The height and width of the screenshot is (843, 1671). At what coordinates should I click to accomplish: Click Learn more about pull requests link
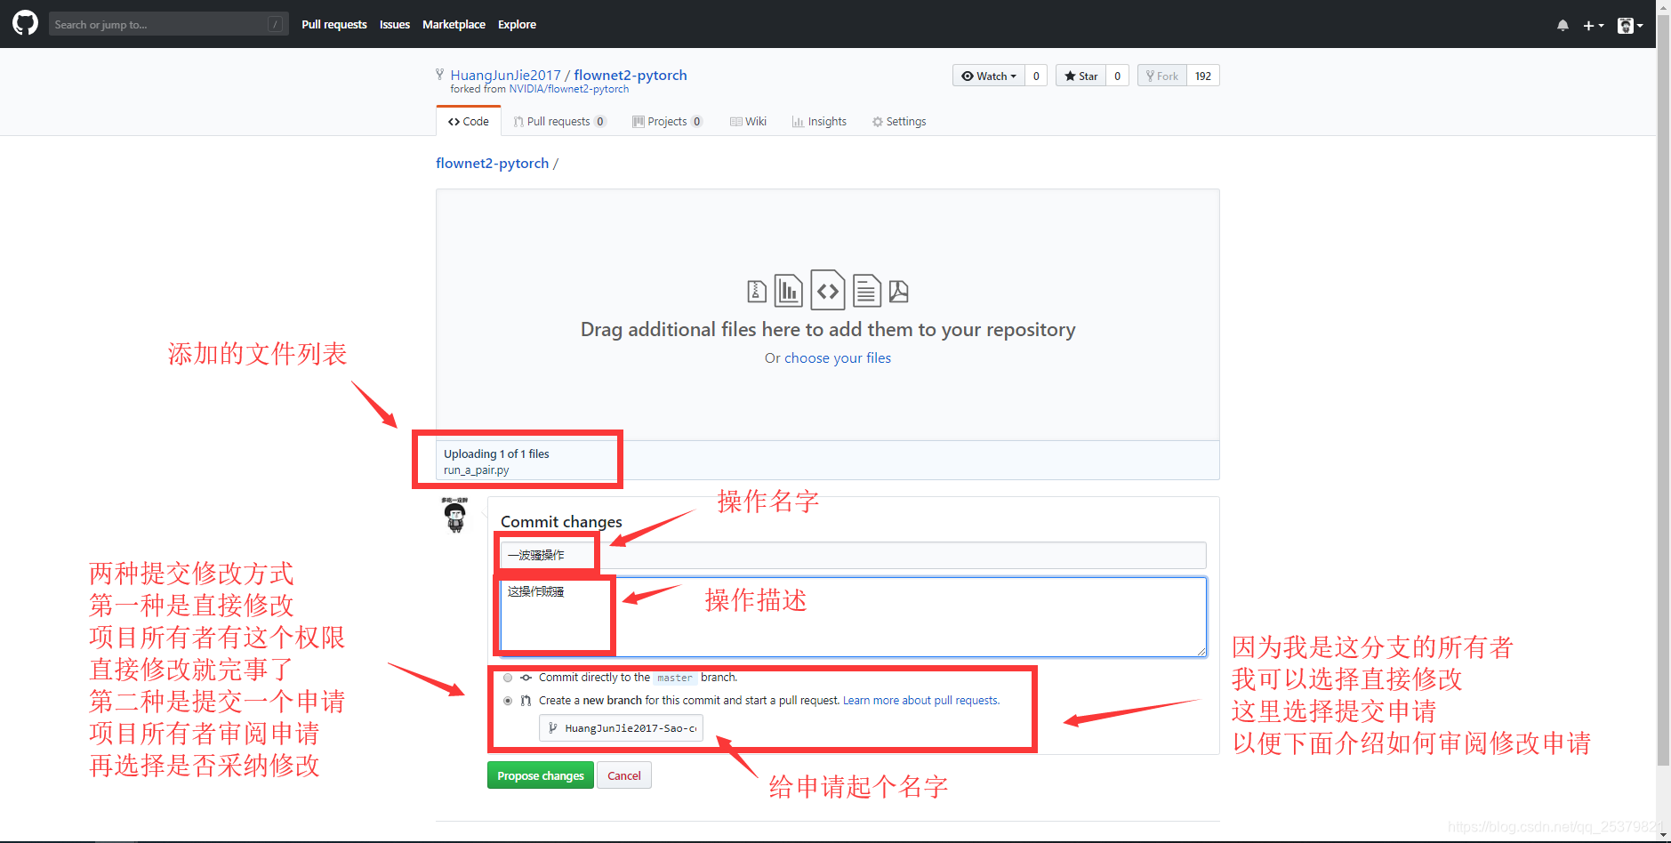921,701
